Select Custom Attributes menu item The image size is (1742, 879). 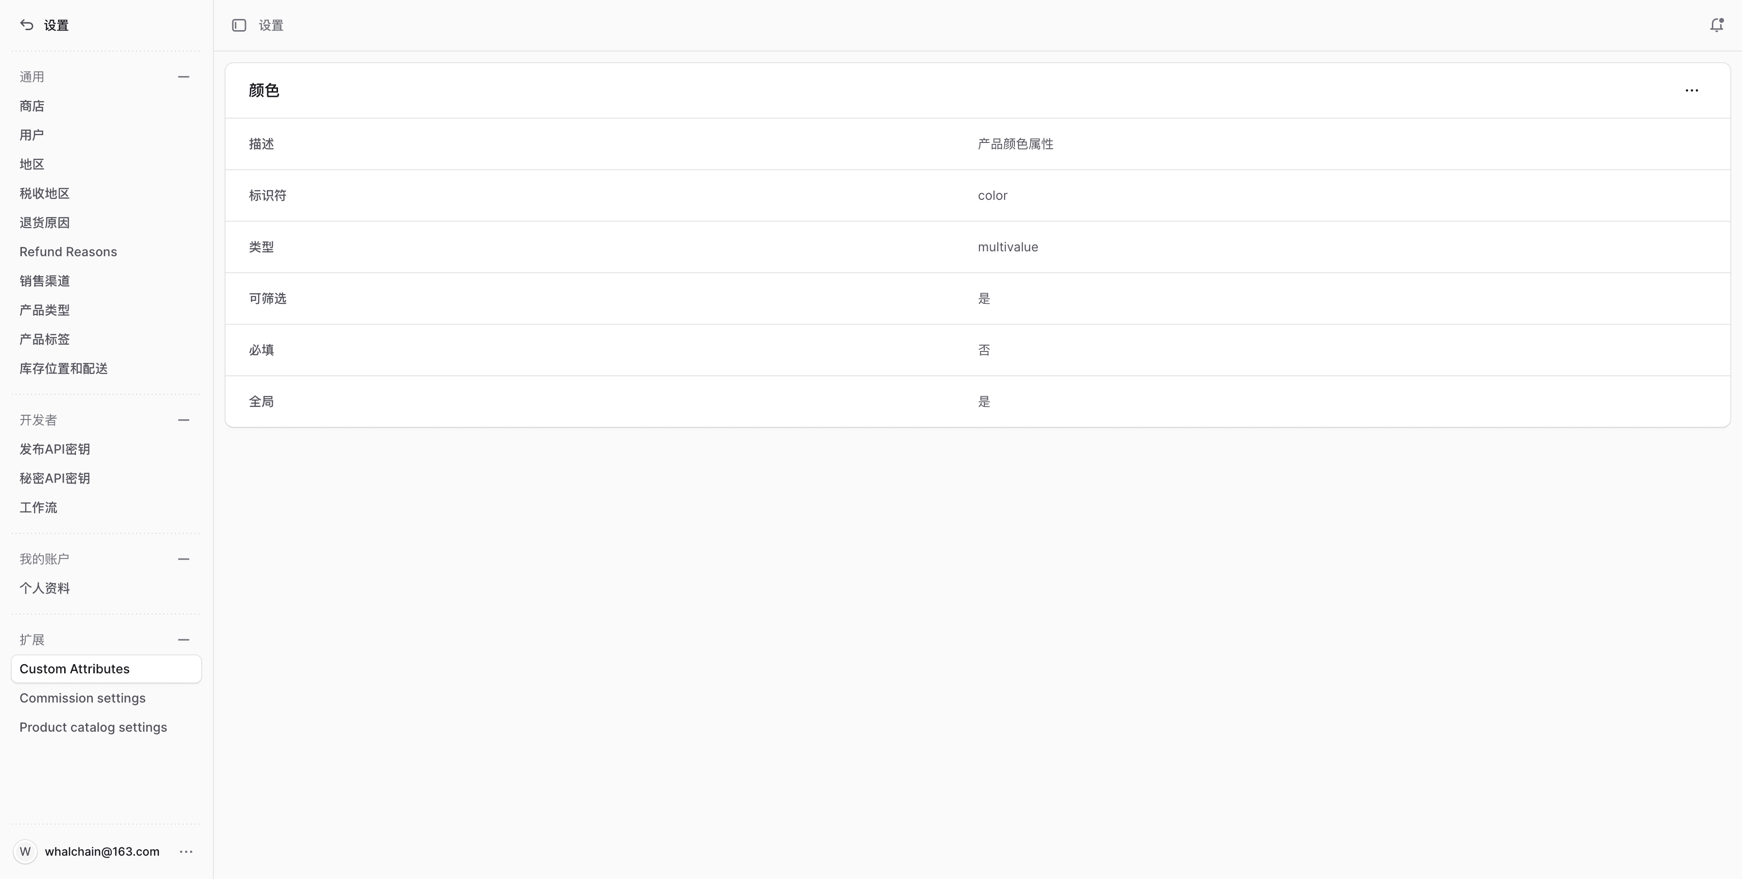coord(74,668)
